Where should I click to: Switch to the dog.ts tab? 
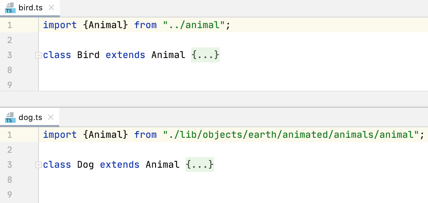point(30,118)
